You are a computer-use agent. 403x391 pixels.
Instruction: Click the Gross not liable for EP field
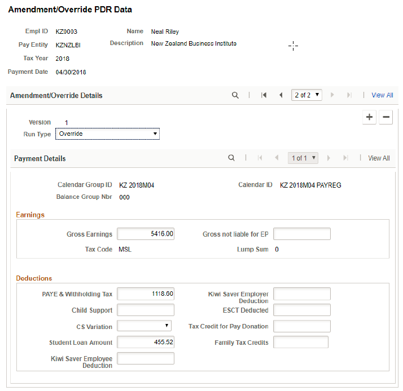[302, 234]
